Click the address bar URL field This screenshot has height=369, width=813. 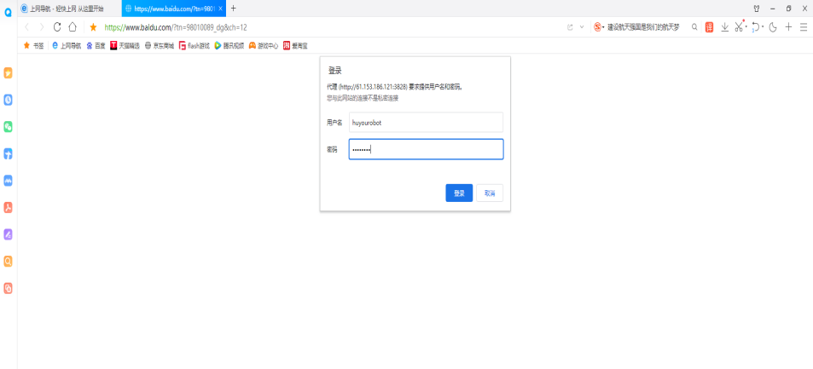tap(331, 27)
